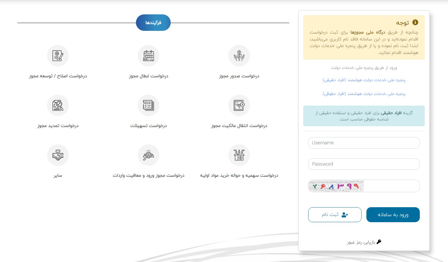448x262 pixels.
Task: Click the quota and raw materials box icon
Action: click(x=239, y=155)
